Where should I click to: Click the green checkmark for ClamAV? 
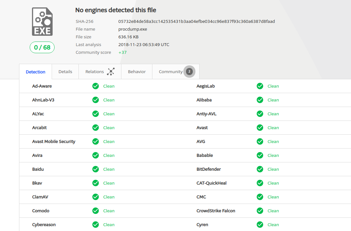[96, 197]
